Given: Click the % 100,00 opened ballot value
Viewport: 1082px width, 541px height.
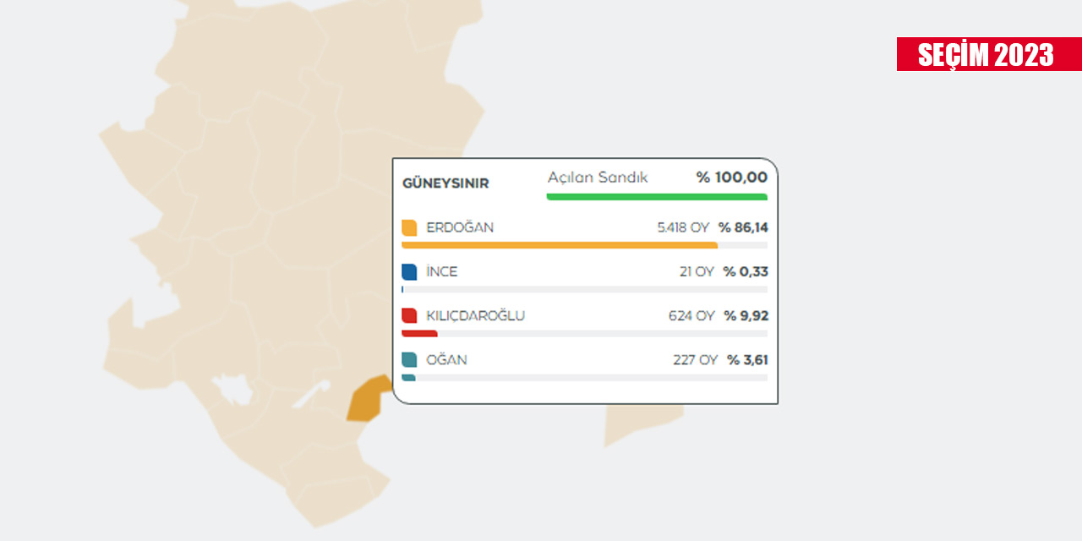Looking at the screenshot, I should 732,178.
